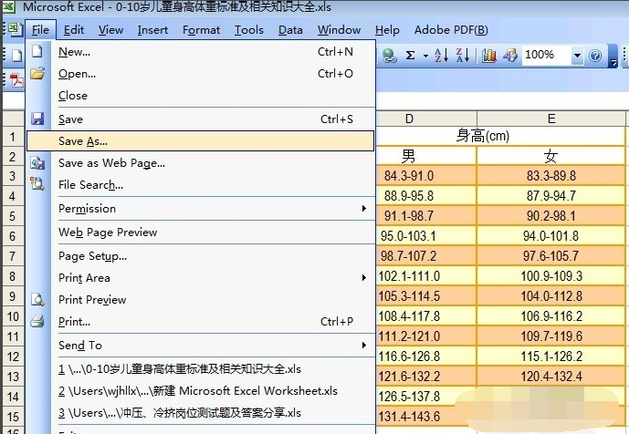
Task: Expand the Send To submenu arrow
Action: pos(364,345)
